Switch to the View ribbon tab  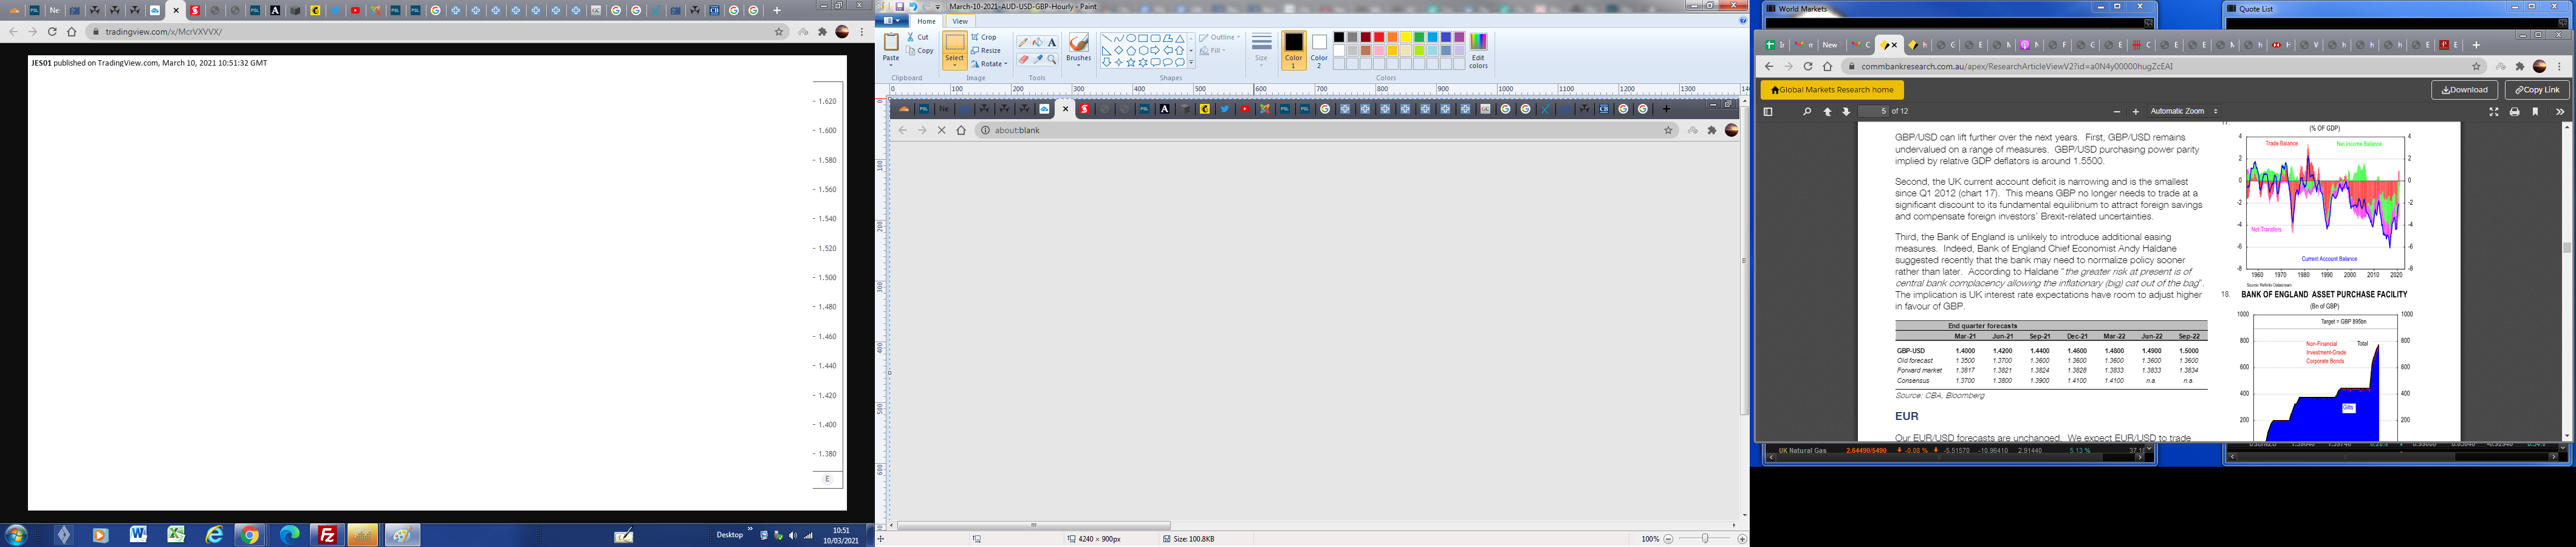pos(960,21)
